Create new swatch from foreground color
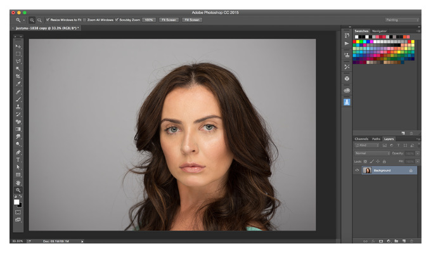This screenshot has height=253, width=431. (x=403, y=133)
